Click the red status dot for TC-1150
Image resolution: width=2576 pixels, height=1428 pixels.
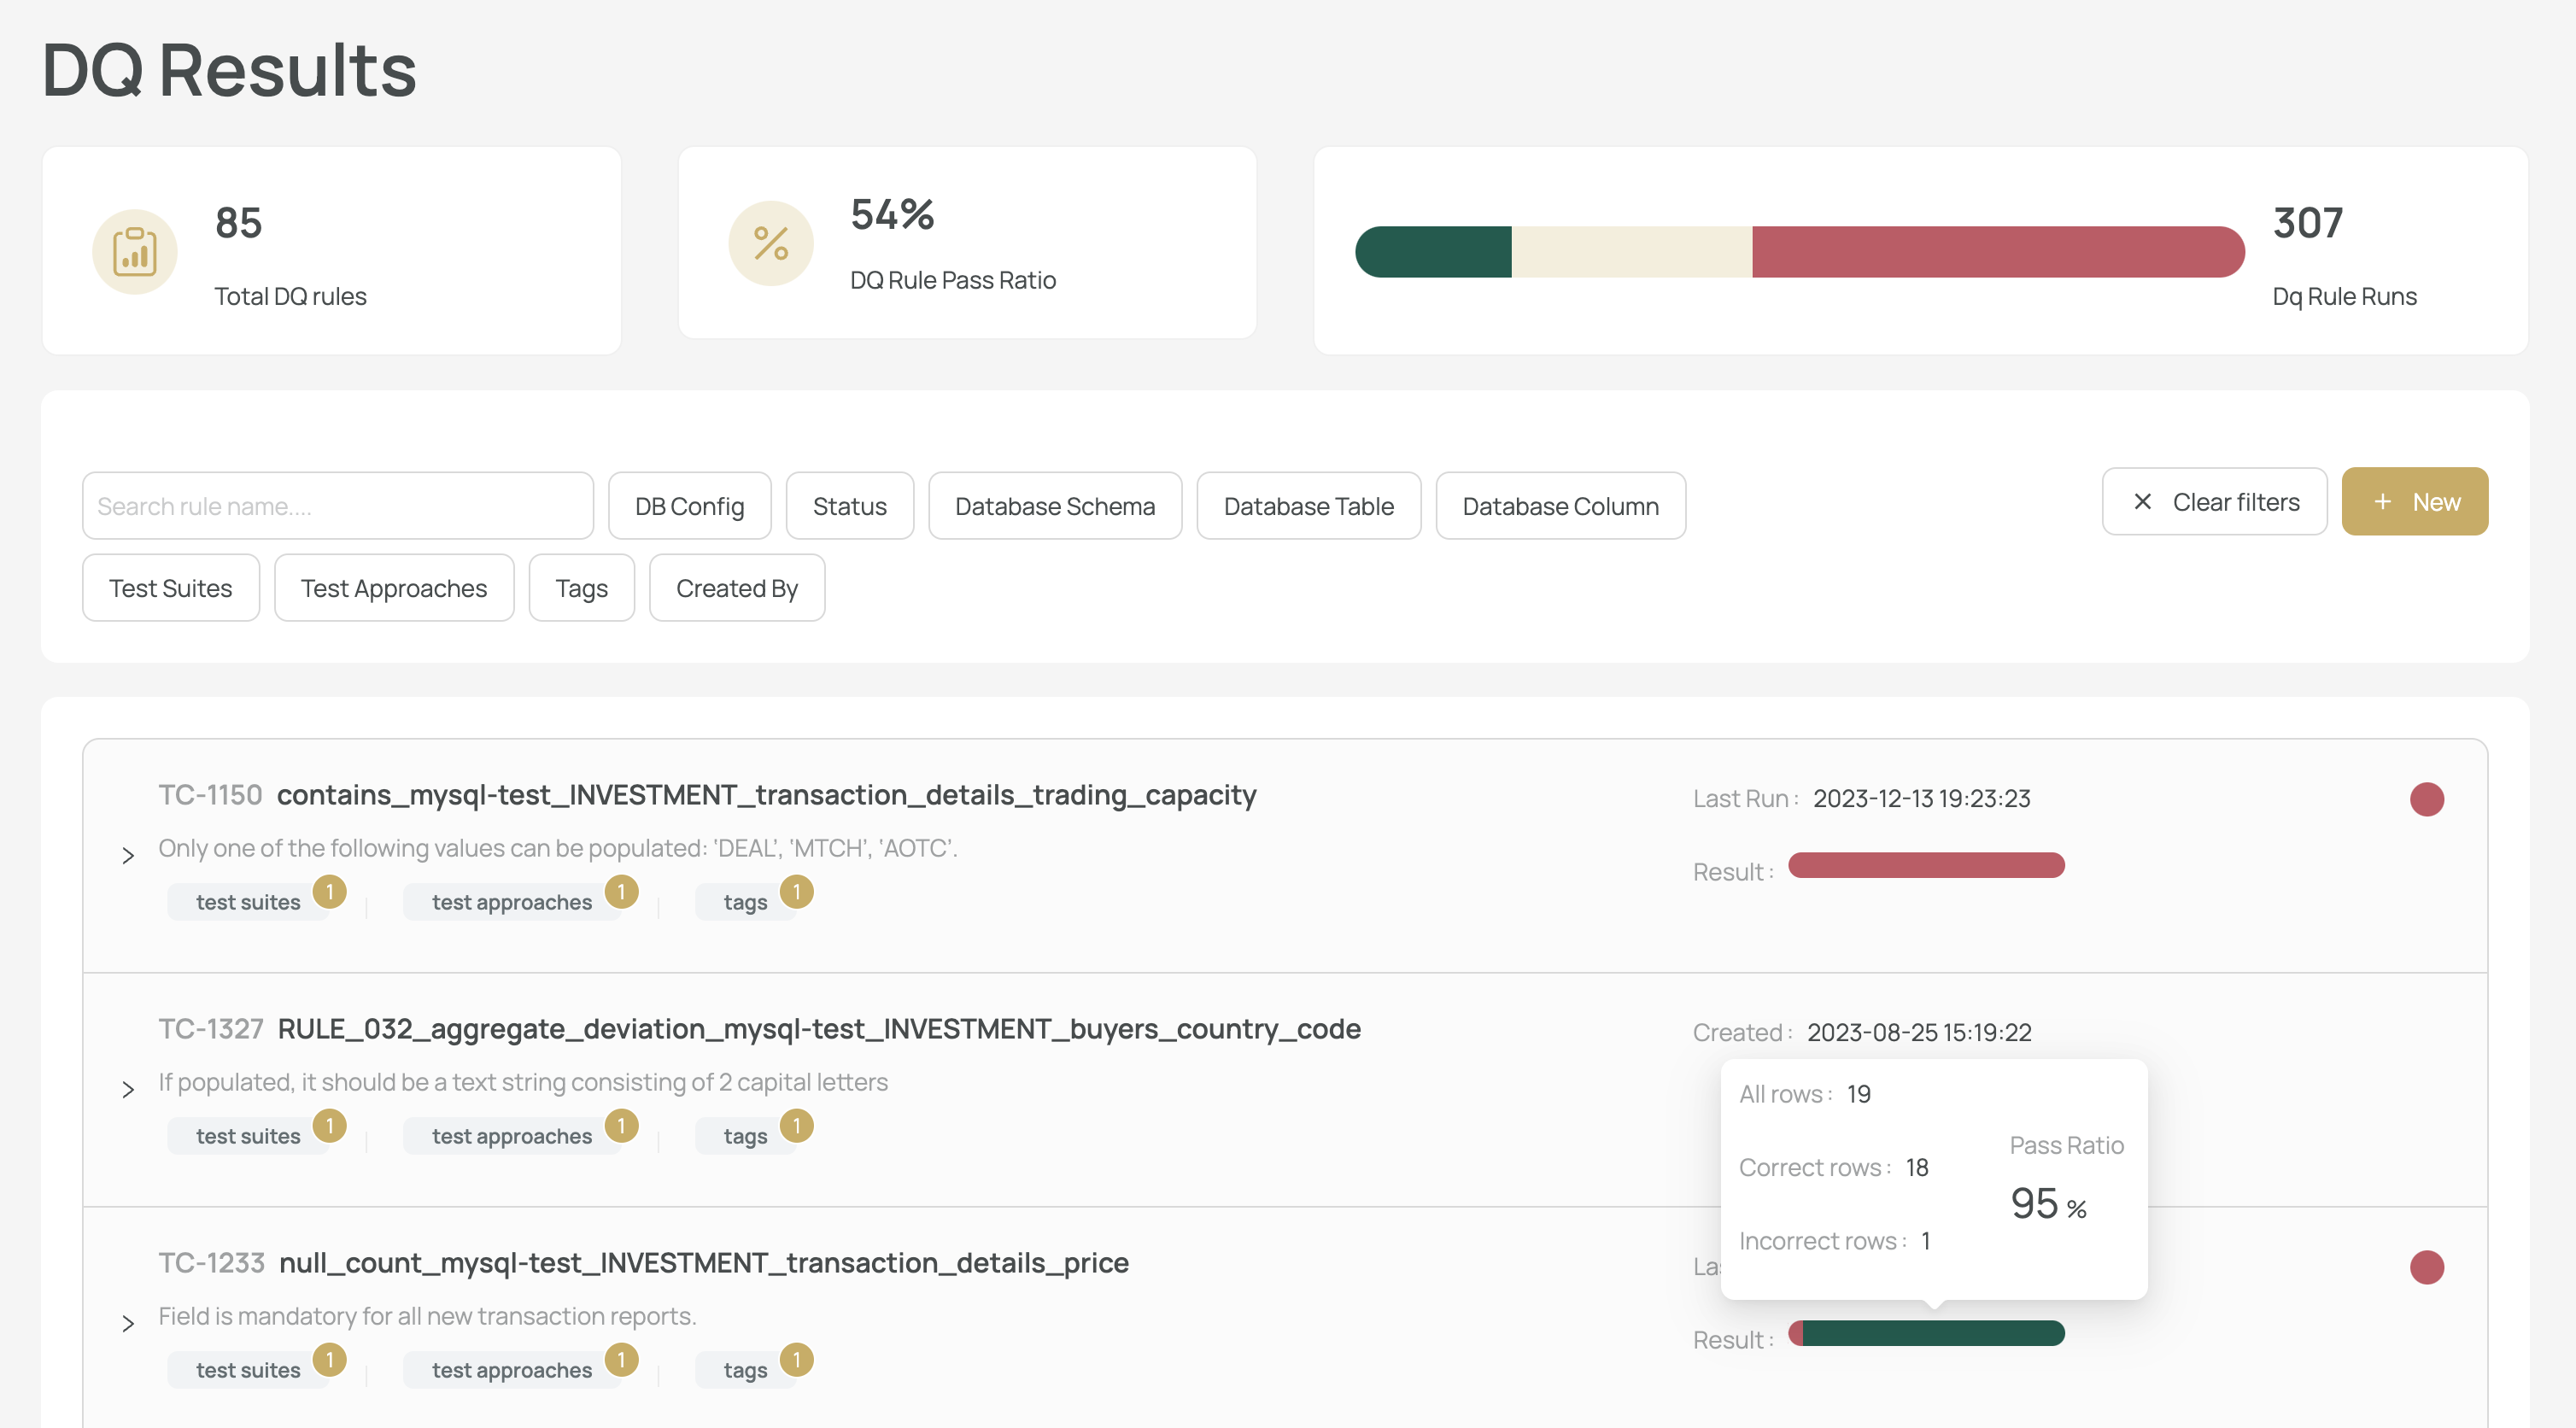(2427, 799)
